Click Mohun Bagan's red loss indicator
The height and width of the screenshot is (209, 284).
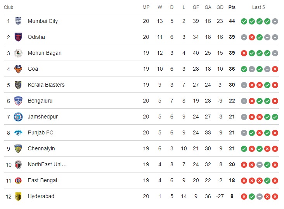click(x=244, y=53)
